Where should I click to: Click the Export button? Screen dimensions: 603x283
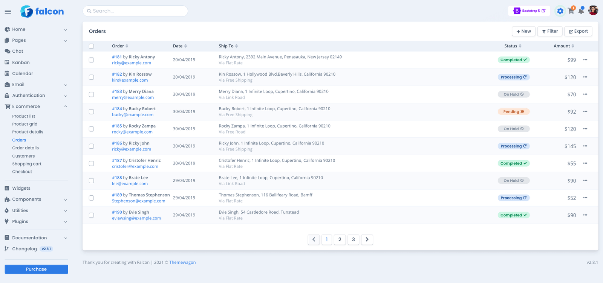[x=578, y=31]
